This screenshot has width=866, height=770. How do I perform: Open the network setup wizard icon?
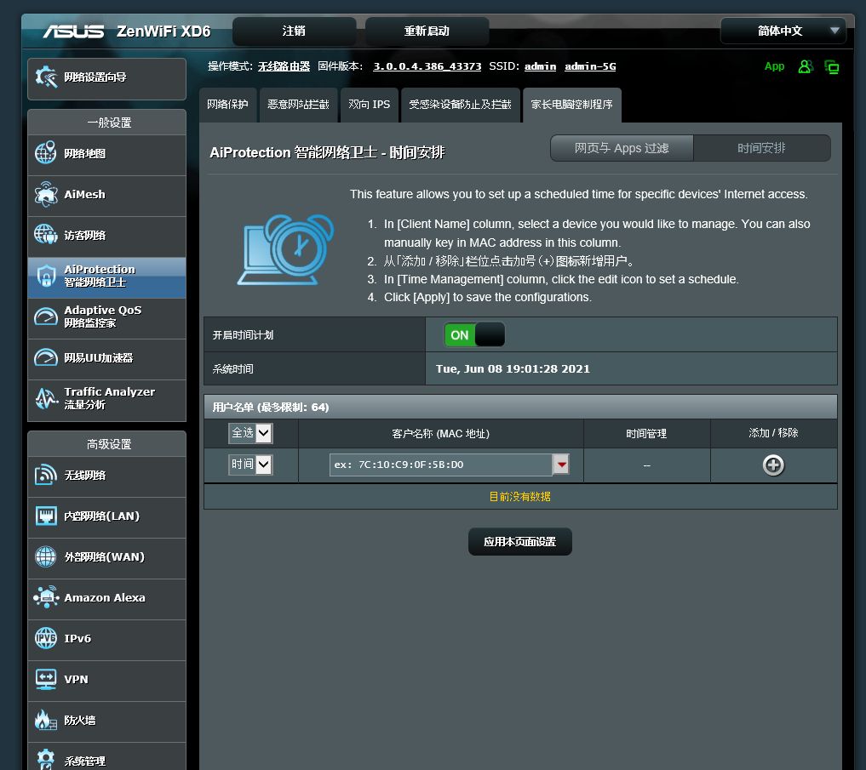tap(46, 77)
